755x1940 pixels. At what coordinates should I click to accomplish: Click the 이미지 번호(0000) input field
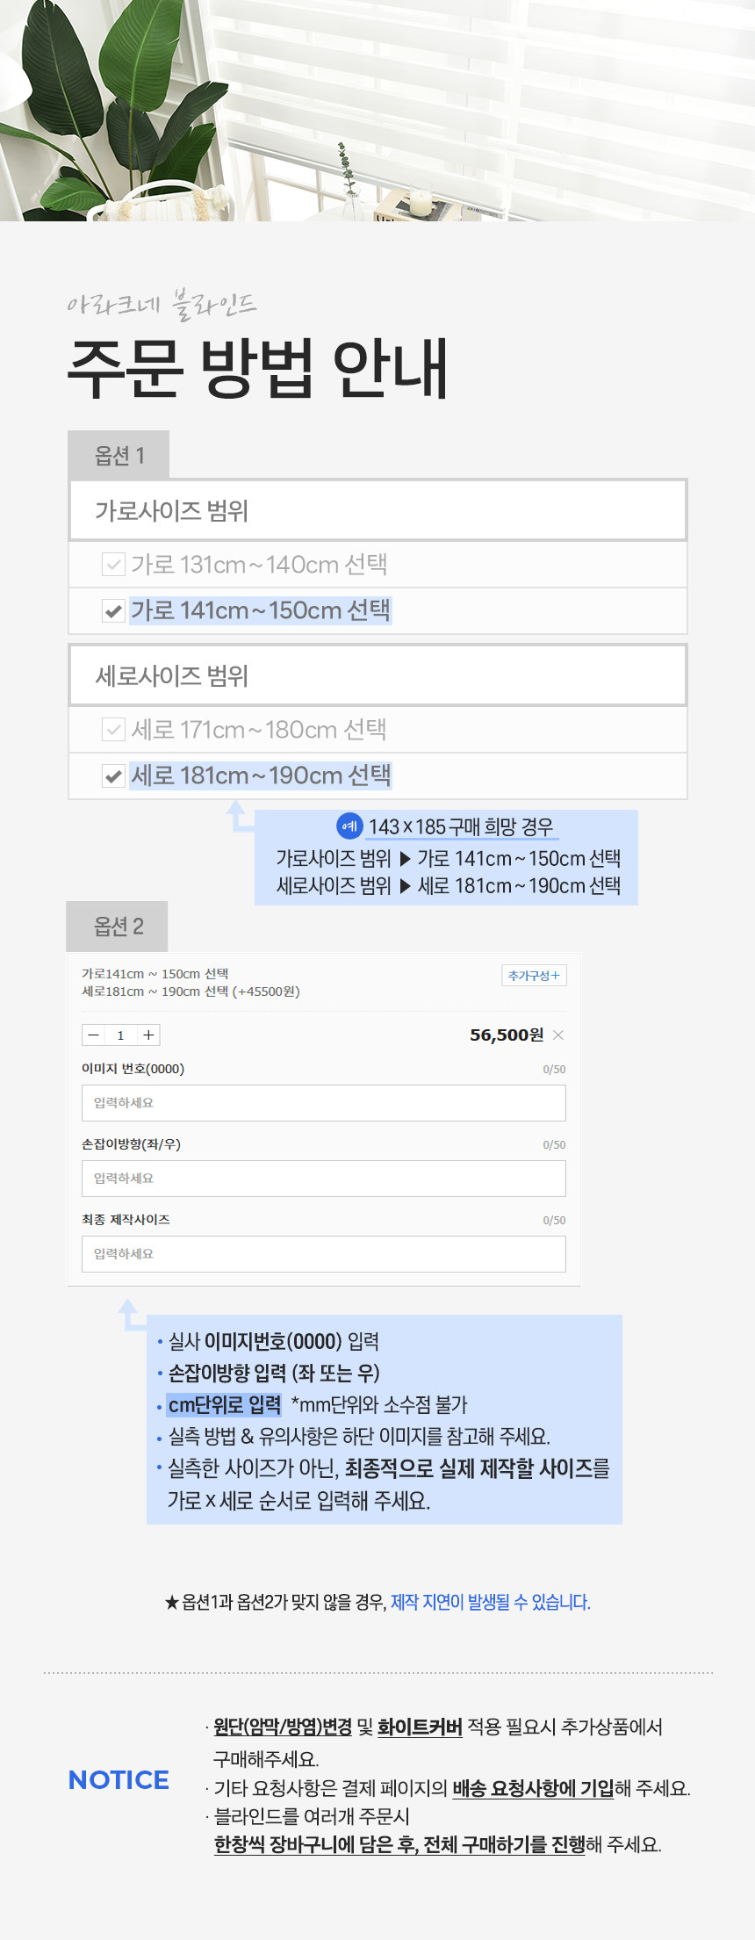point(323,1103)
